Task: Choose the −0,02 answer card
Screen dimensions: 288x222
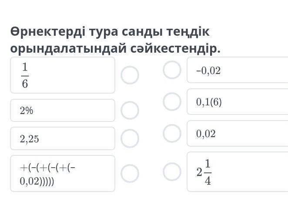Action: pyautogui.click(x=238, y=70)
